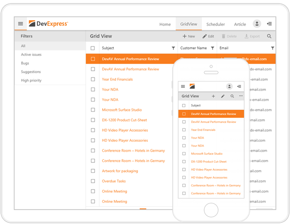This screenshot has height=224, width=290.
Task: Tap the phone's plus add icon
Action: (x=213, y=96)
